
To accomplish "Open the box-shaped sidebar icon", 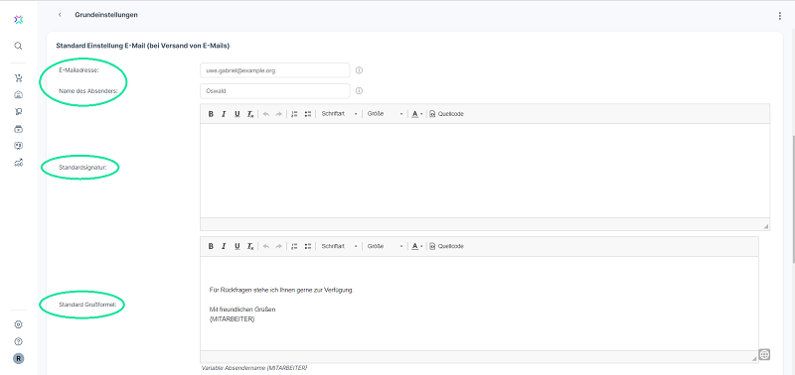I will point(18,129).
